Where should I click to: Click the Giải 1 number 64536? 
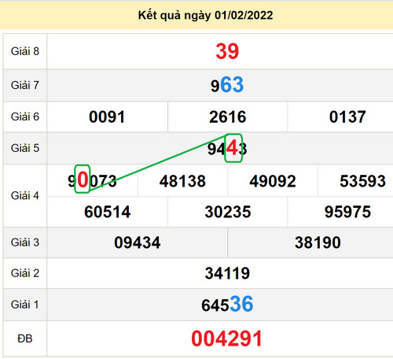pyautogui.click(x=227, y=305)
